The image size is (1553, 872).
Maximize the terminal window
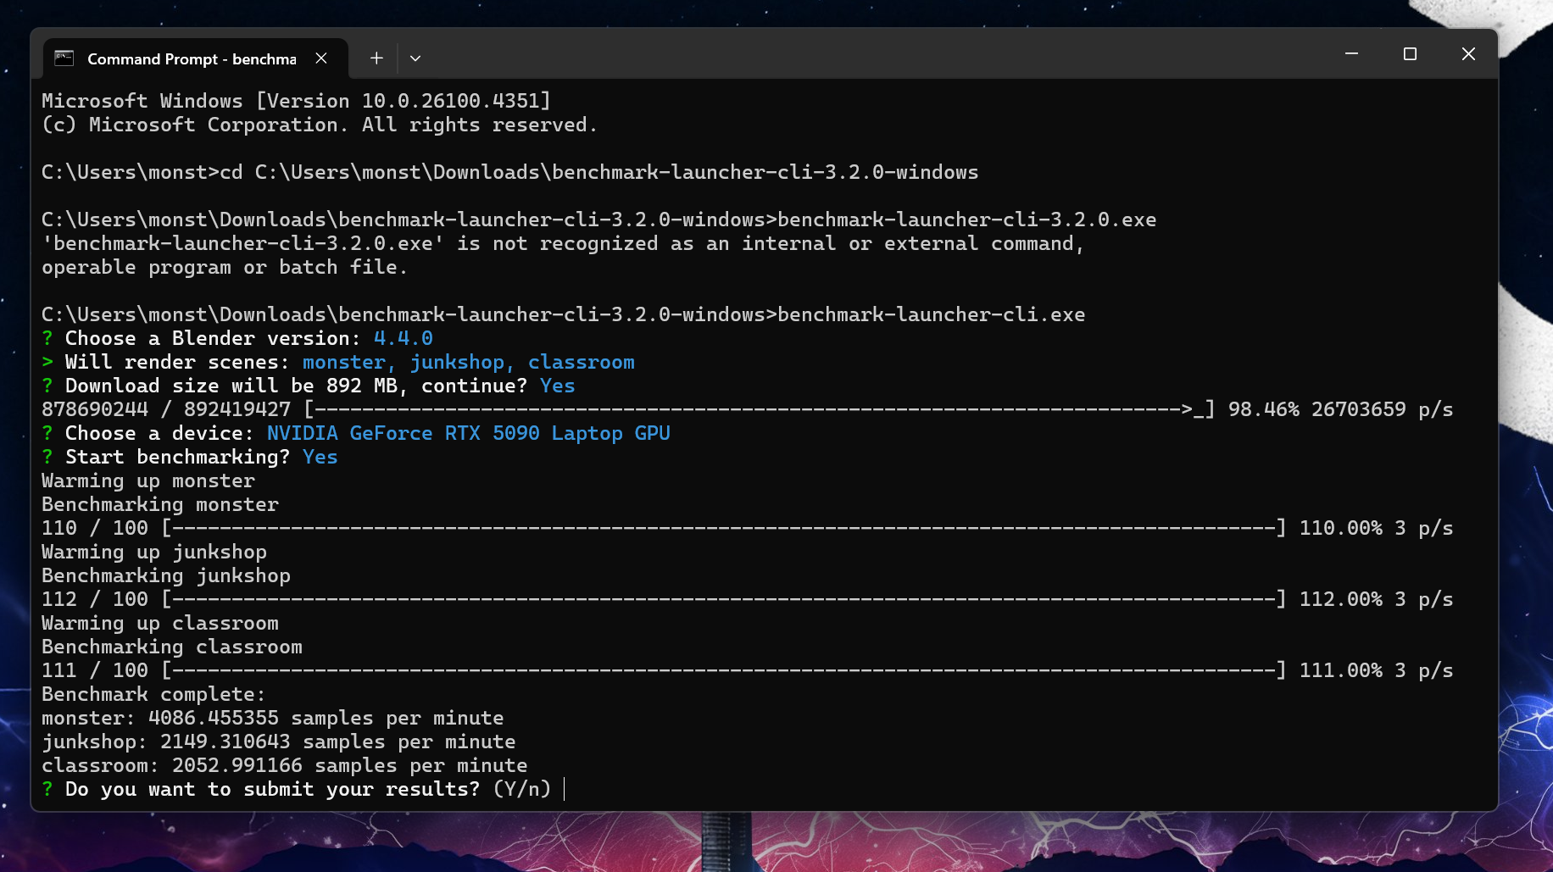pos(1410,54)
